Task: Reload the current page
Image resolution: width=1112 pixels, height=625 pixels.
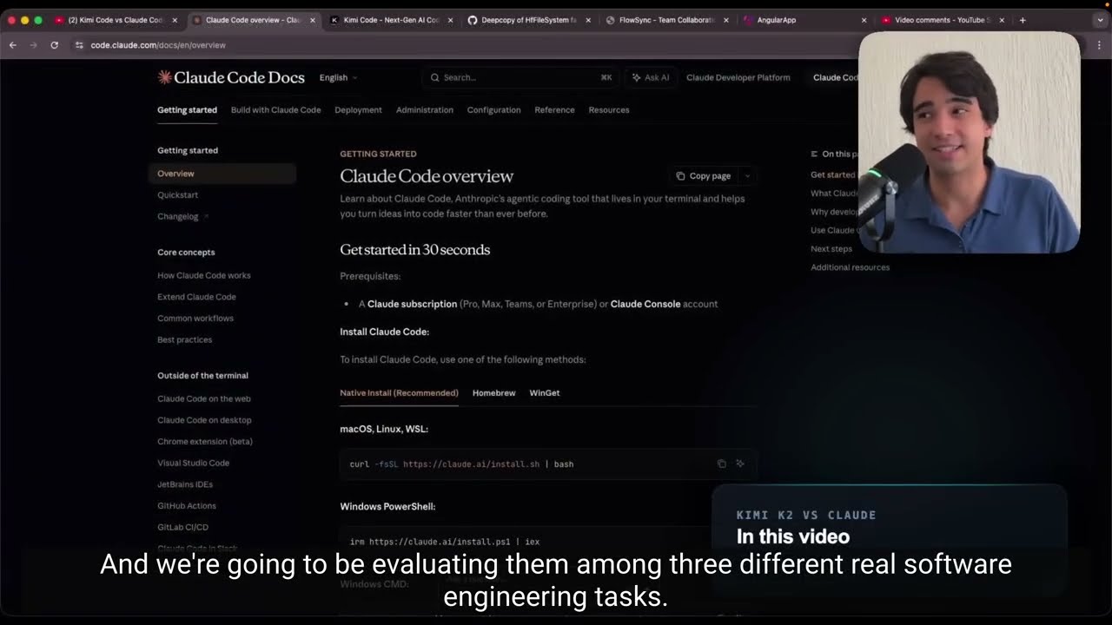Action: coord(54,45)
